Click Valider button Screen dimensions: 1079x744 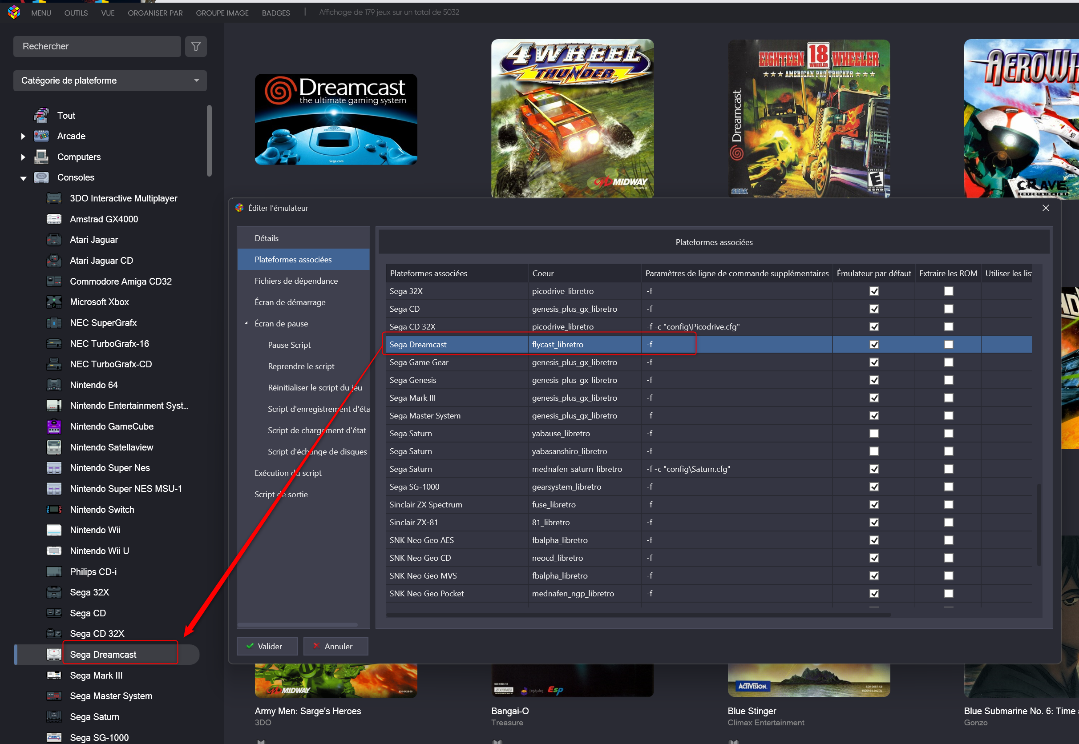pos(267,646)
